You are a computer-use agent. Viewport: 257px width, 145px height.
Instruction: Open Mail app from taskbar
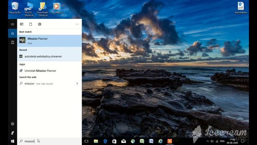(124, 141)
